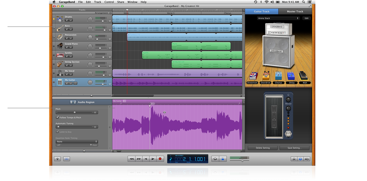Open the Arena Stack preset dropdown
This screenshot has width=367, height=181.
point(278,18)
